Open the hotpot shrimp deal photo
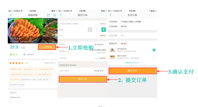This screenshot has height=107, width=198. point(33,31)
